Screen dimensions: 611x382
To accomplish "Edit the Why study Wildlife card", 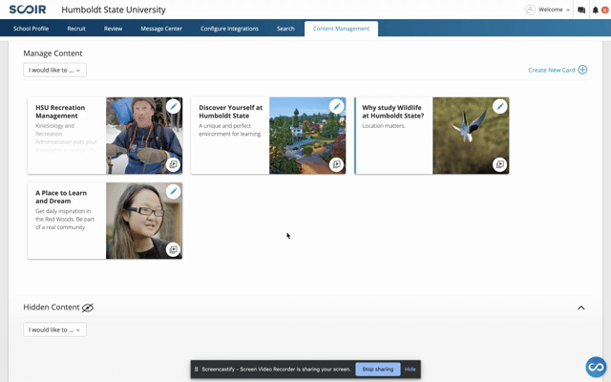I will [499, 106].
